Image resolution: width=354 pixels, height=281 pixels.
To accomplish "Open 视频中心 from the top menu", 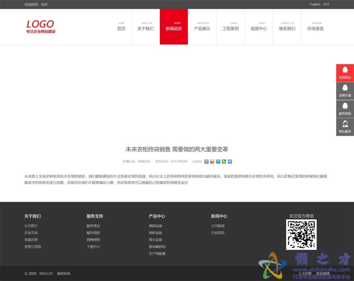I will (x=259, y=27).
